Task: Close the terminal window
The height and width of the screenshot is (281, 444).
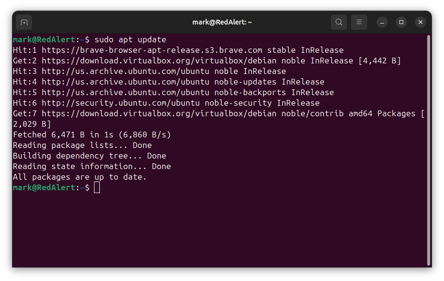Action: [421, 22]
